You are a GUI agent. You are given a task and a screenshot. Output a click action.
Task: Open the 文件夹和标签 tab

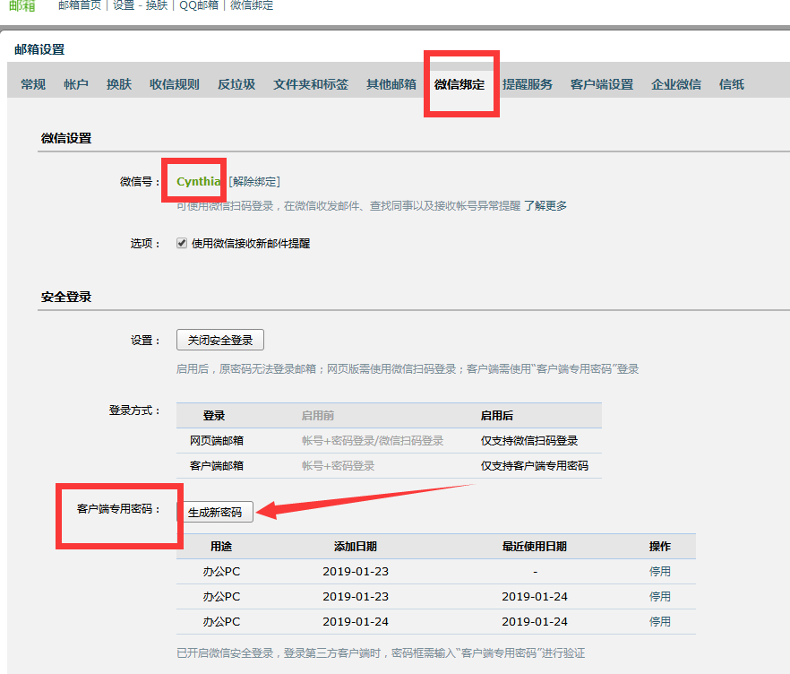[311, 85]
